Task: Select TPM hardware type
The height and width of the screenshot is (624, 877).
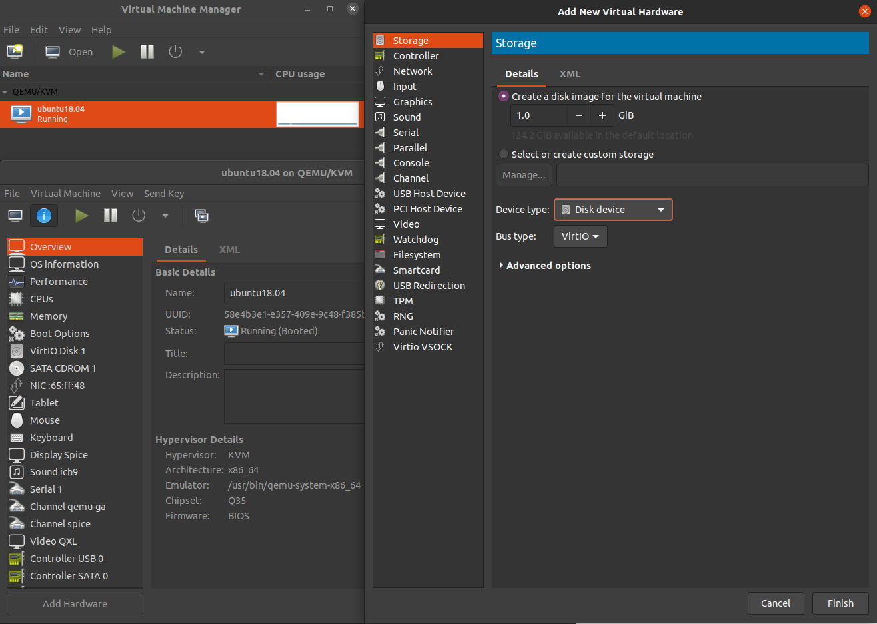Action: [x=428, y=301]
